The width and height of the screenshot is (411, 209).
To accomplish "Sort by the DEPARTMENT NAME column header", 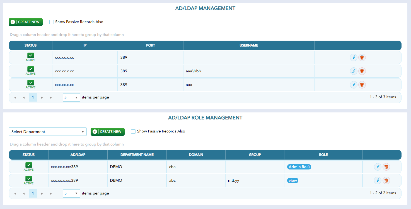I will click(x=137, y=155).
